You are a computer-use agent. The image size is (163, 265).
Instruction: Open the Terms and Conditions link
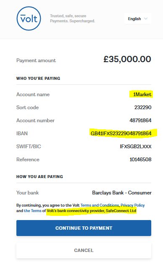coord(100,205)
